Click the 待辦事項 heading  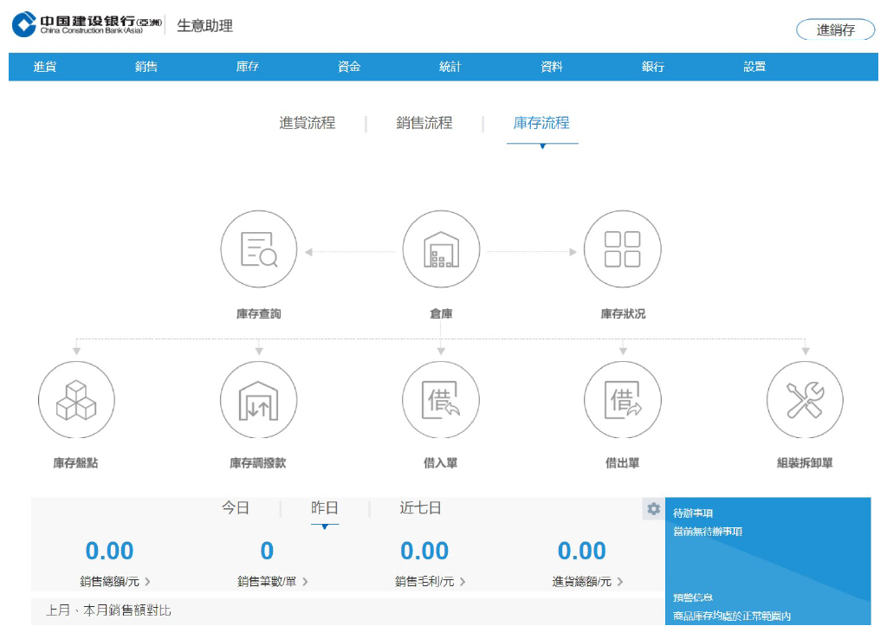tap(693, 513)
